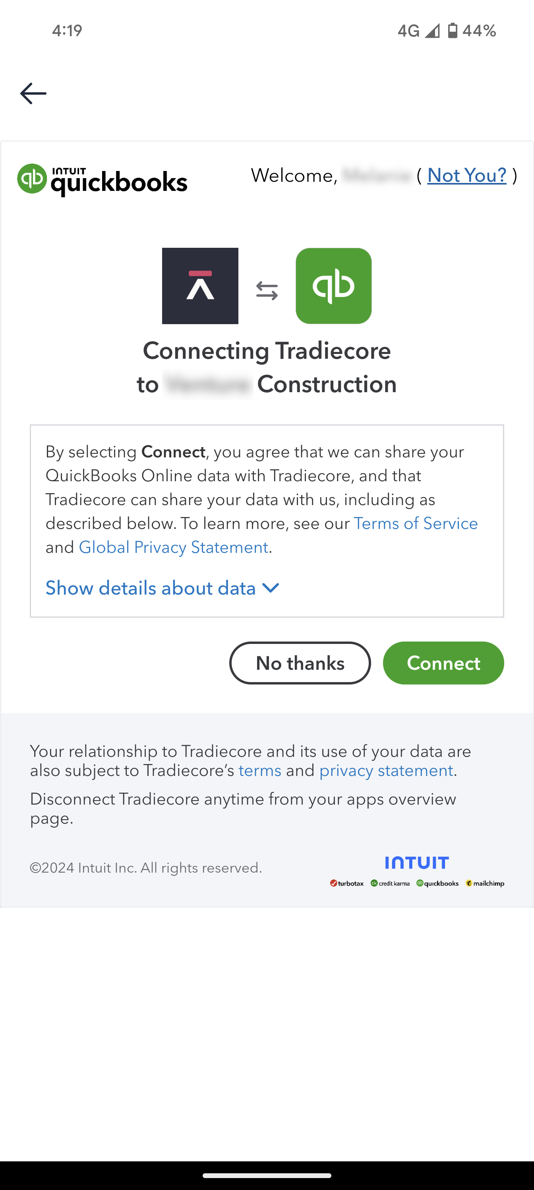The width and height of the screenshot is (534, 1190).
Task: Tap the Tradiecore app icon
Action: click(x=200, y=286)
